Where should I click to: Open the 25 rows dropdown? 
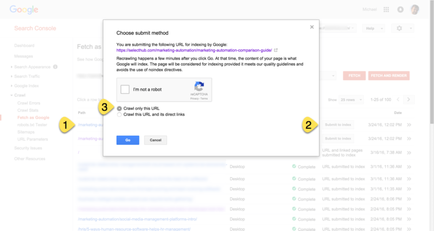pos(351,100)
